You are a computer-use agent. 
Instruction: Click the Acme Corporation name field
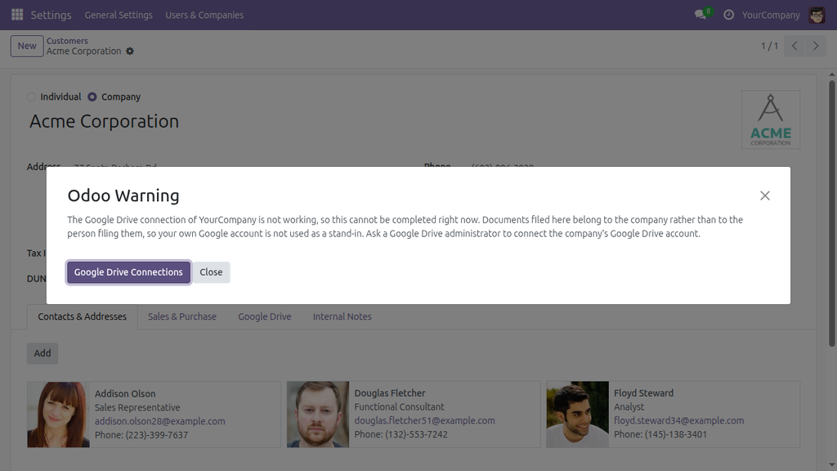[x=104, y=121]
